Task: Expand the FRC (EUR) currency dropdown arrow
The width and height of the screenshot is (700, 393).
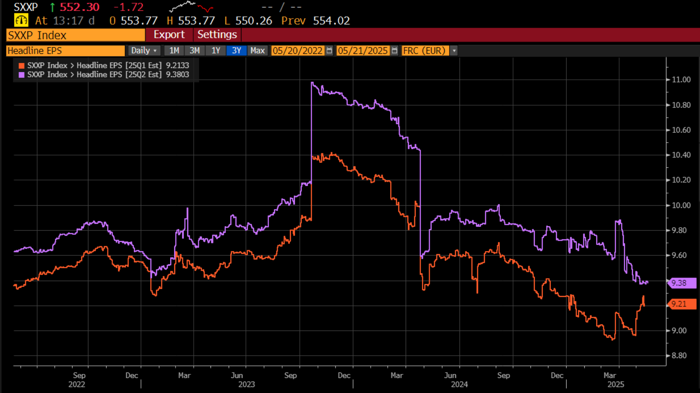Action: point(454,50)
